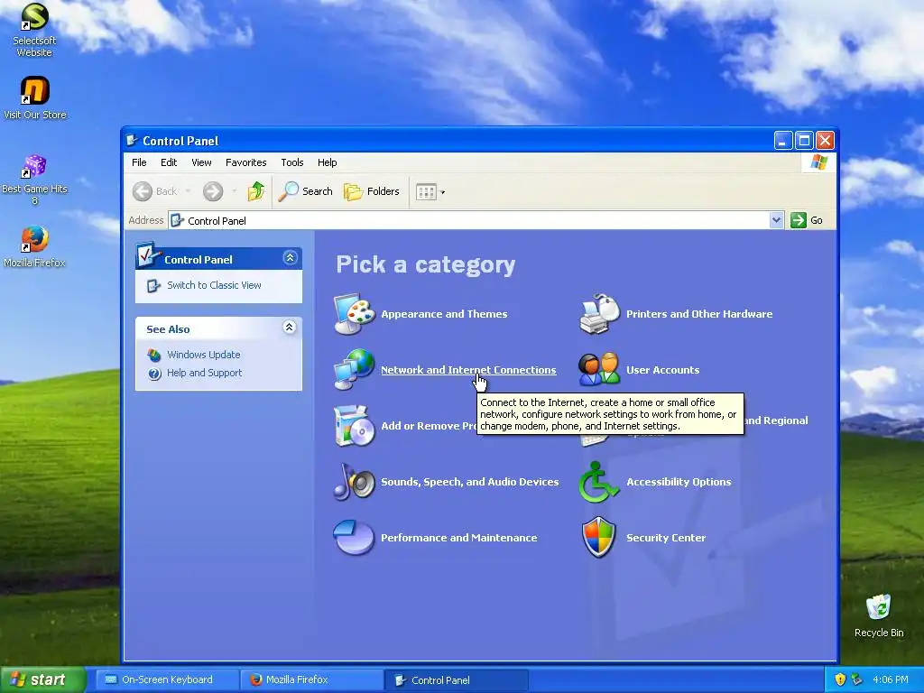
Task: Click the "Pick a category" heading
Action: (x=426, y=264)
